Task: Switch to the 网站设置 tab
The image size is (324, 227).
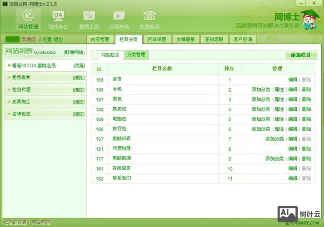Action: [157, 39]
